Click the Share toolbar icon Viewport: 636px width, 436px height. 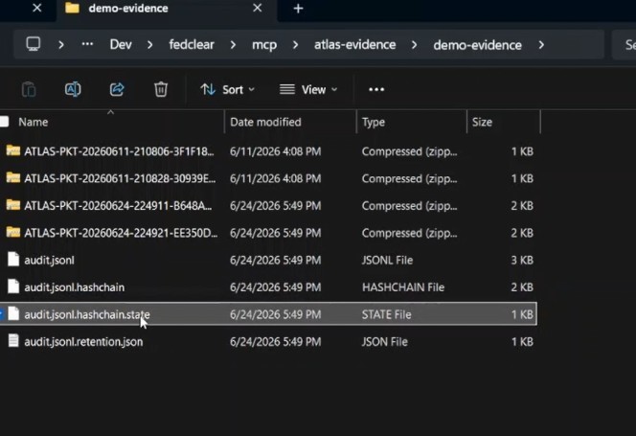pos(117,89)
